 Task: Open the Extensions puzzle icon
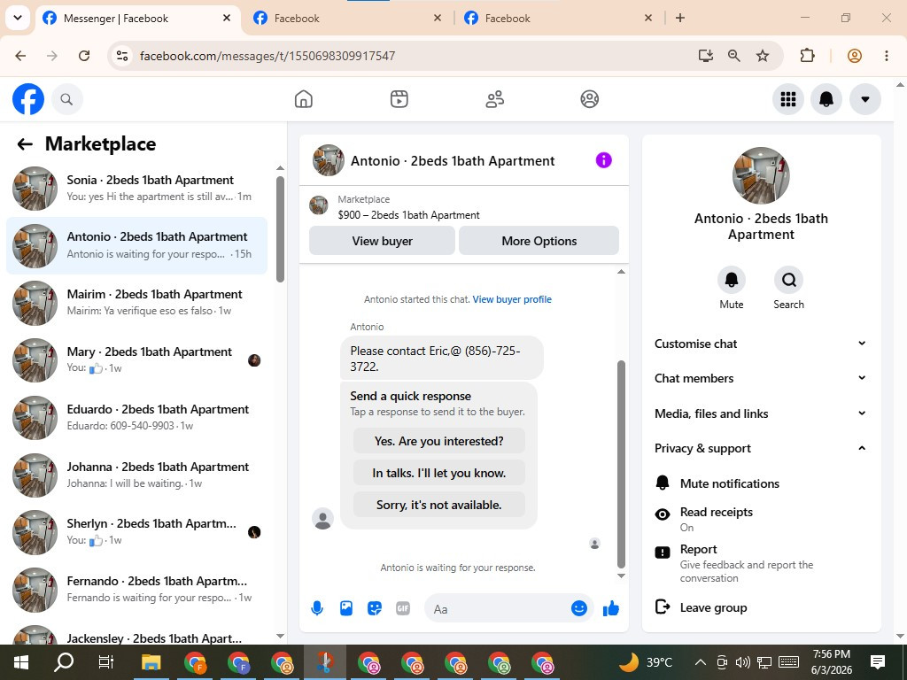point(807,56)
